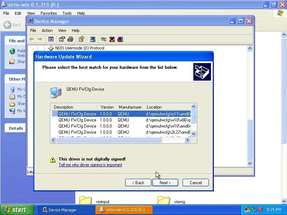Viewport: 287px width, 215px height.
Task: Sort by the Description column header
Action: pyautogui.click(x=74, y=107)
